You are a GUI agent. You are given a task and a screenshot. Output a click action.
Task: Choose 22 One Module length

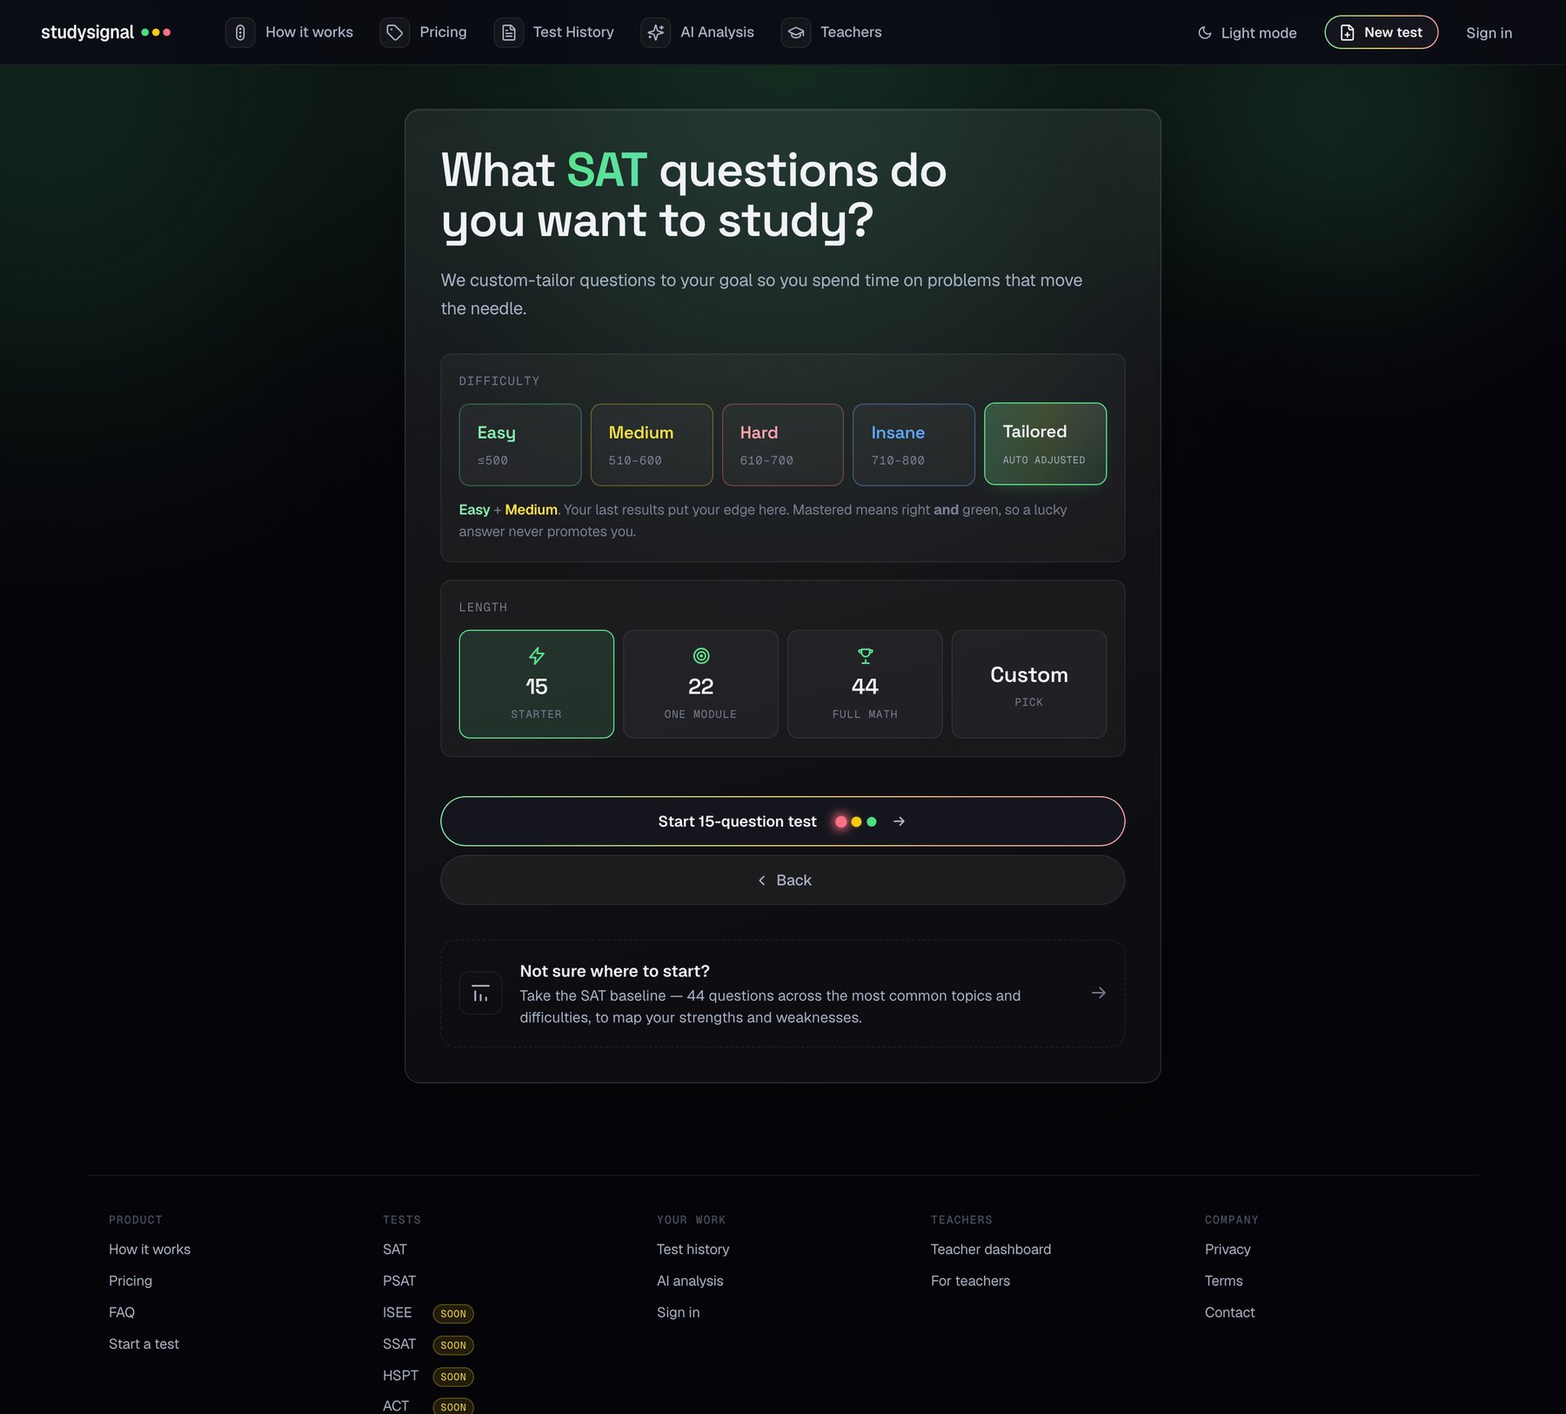[701, 684]
